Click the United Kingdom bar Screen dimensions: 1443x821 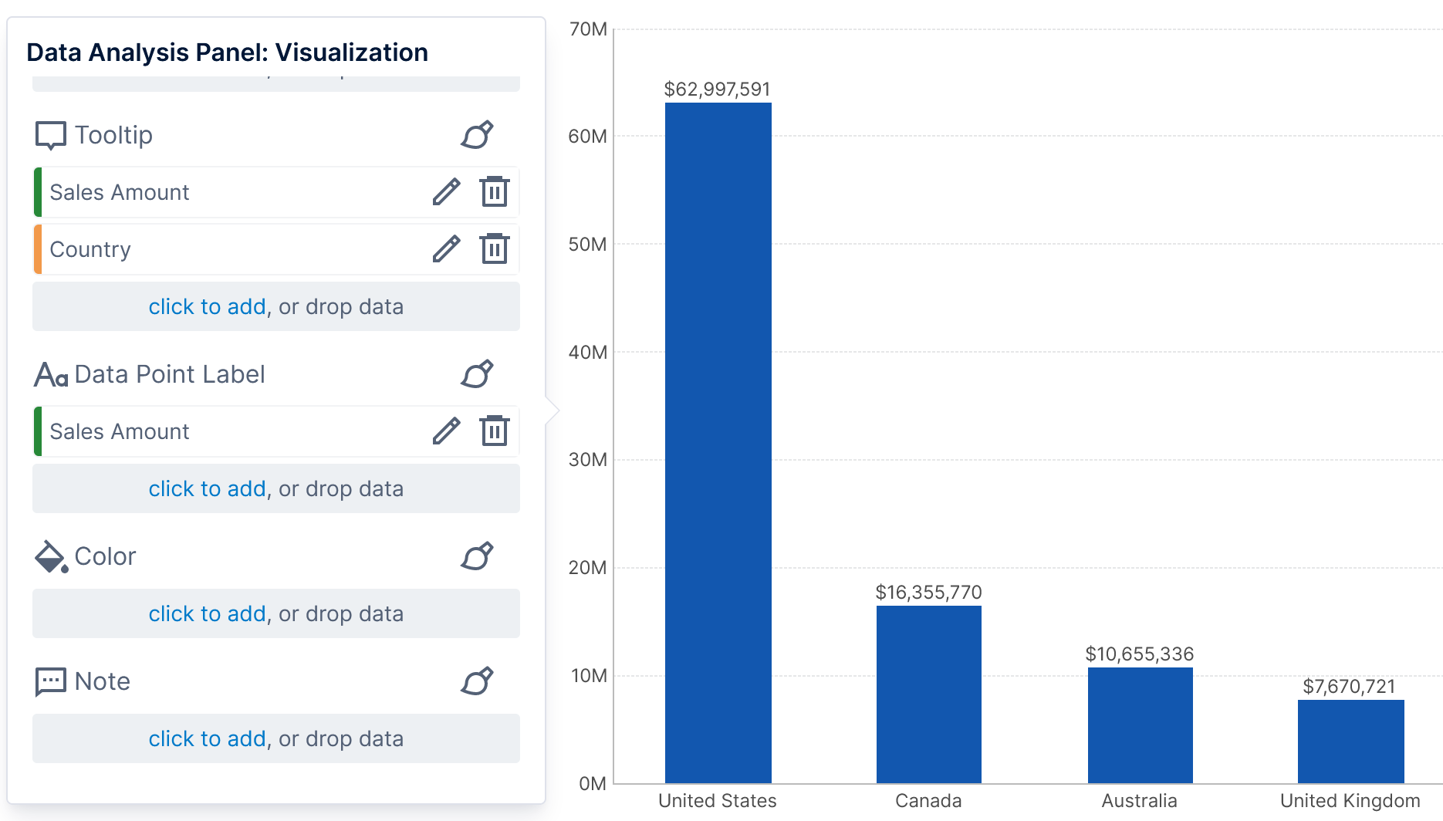click(1350, 742)
